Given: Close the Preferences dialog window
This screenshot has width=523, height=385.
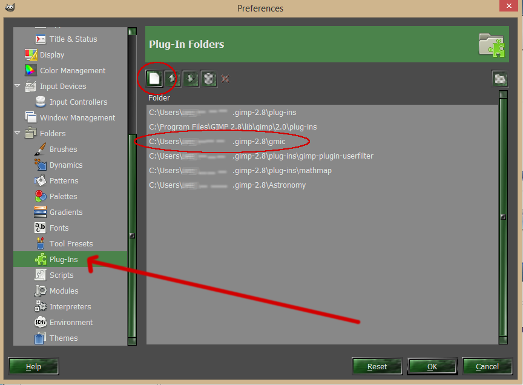Looking at the screenshot, I should pos(508,5).
